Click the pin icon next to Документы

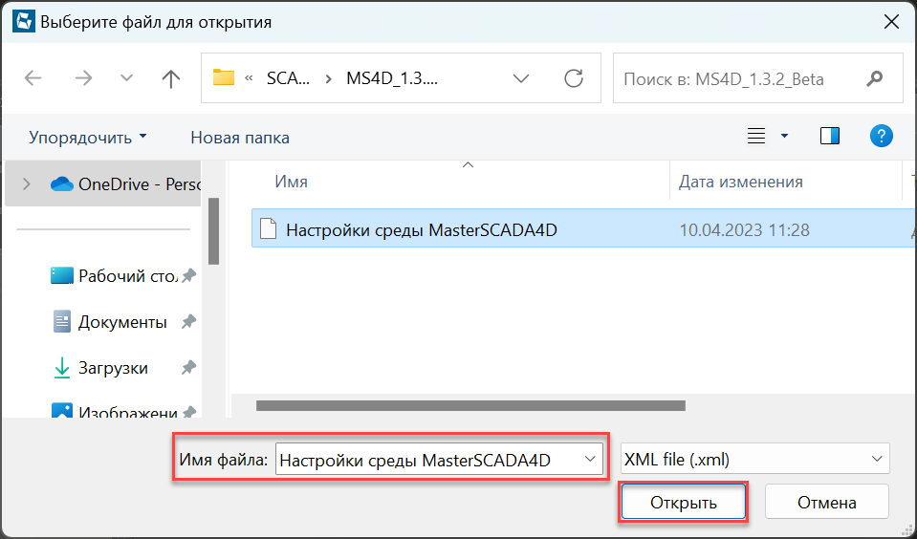[188, 321]
